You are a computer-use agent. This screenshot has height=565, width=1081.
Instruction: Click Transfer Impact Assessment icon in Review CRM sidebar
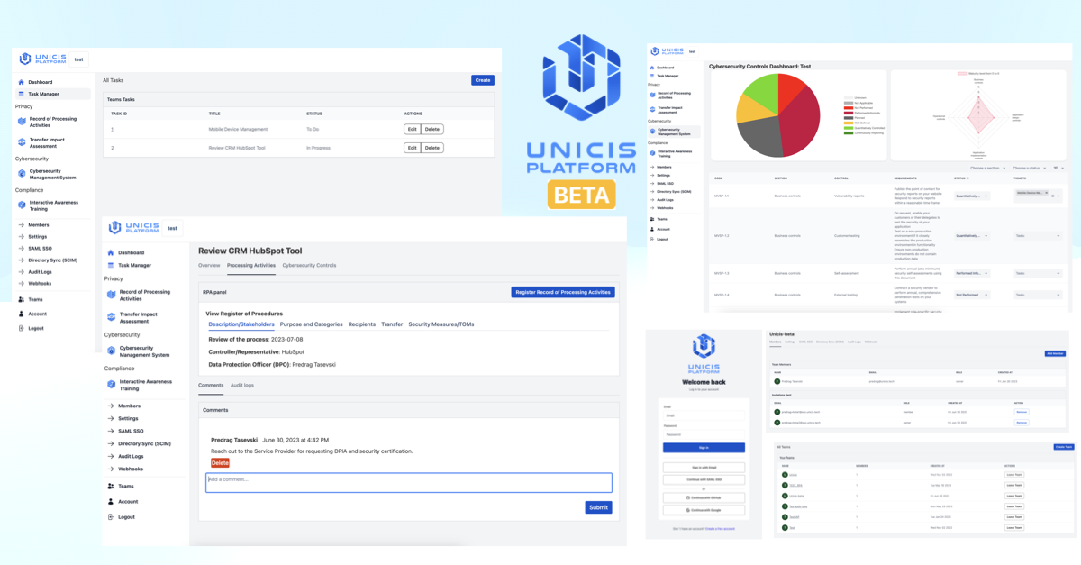coord(112,318)
